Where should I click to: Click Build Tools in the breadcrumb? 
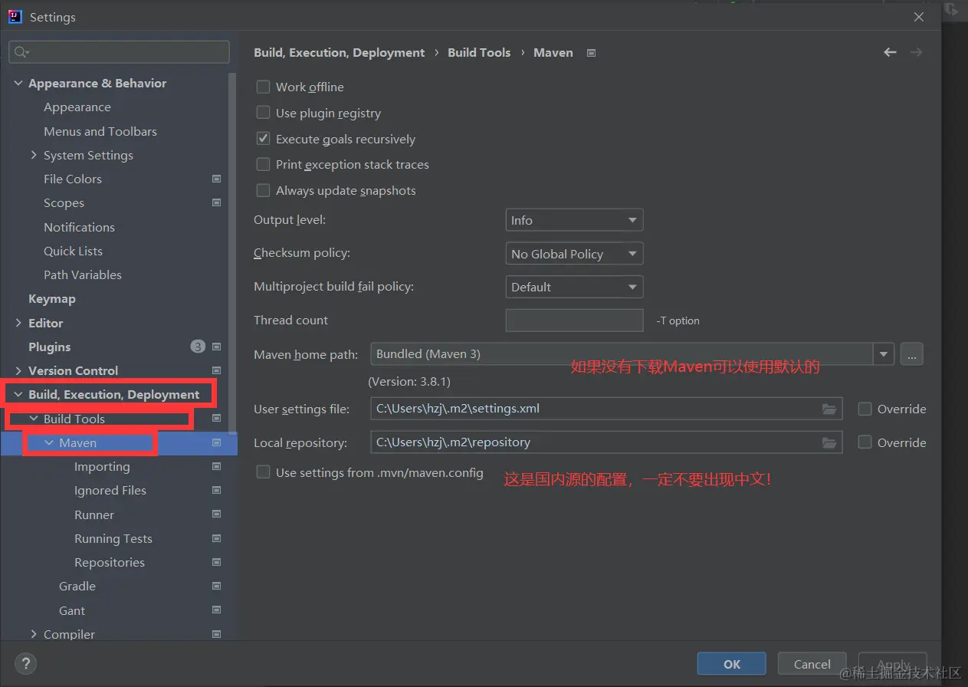[479, 53]
